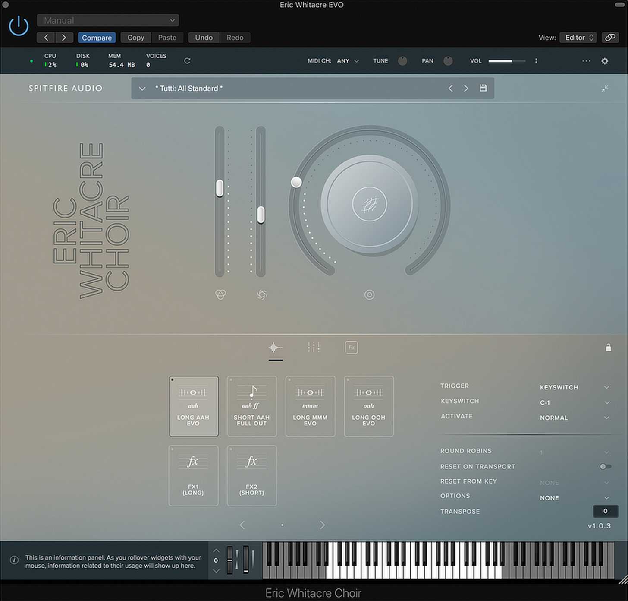This screenshot has width=628, height=601.
Task: Open the View Editor dropdown
Action: tap(578, 38)
